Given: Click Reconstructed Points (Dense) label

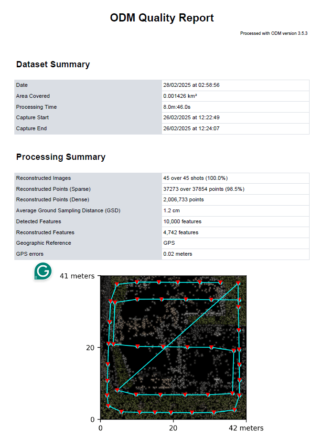Looking at the screenshot, I should [x=53, y=199].
